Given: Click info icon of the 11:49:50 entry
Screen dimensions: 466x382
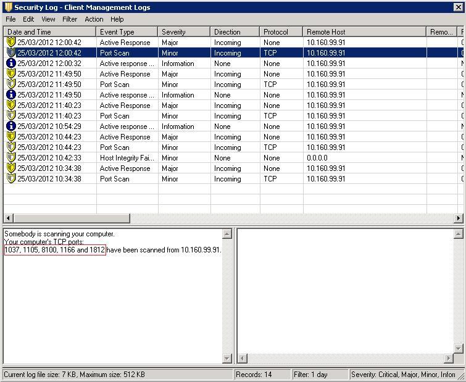Looking at the screenshot, I should point(11,95).
